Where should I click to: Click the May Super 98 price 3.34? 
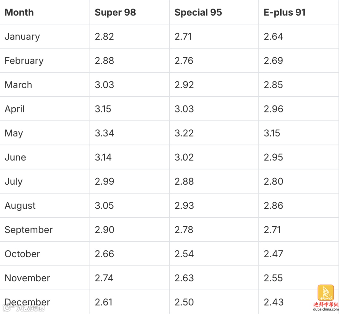tap(104, 133)
